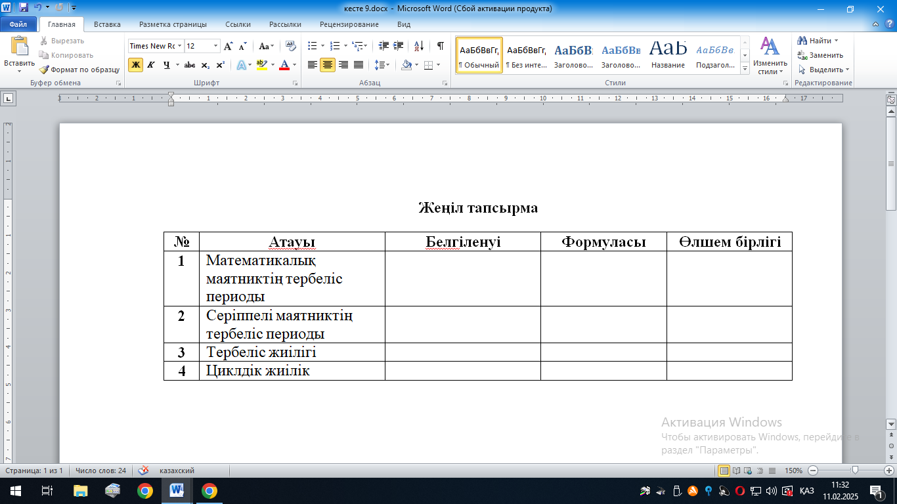This screenshot has height=504, width=897.
Task: Increase font size with the grow-font icon
Action: click(229, 46)
